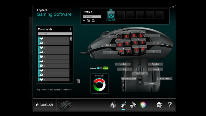Click the Forward button assignment
206x116 pixels.
156,69
